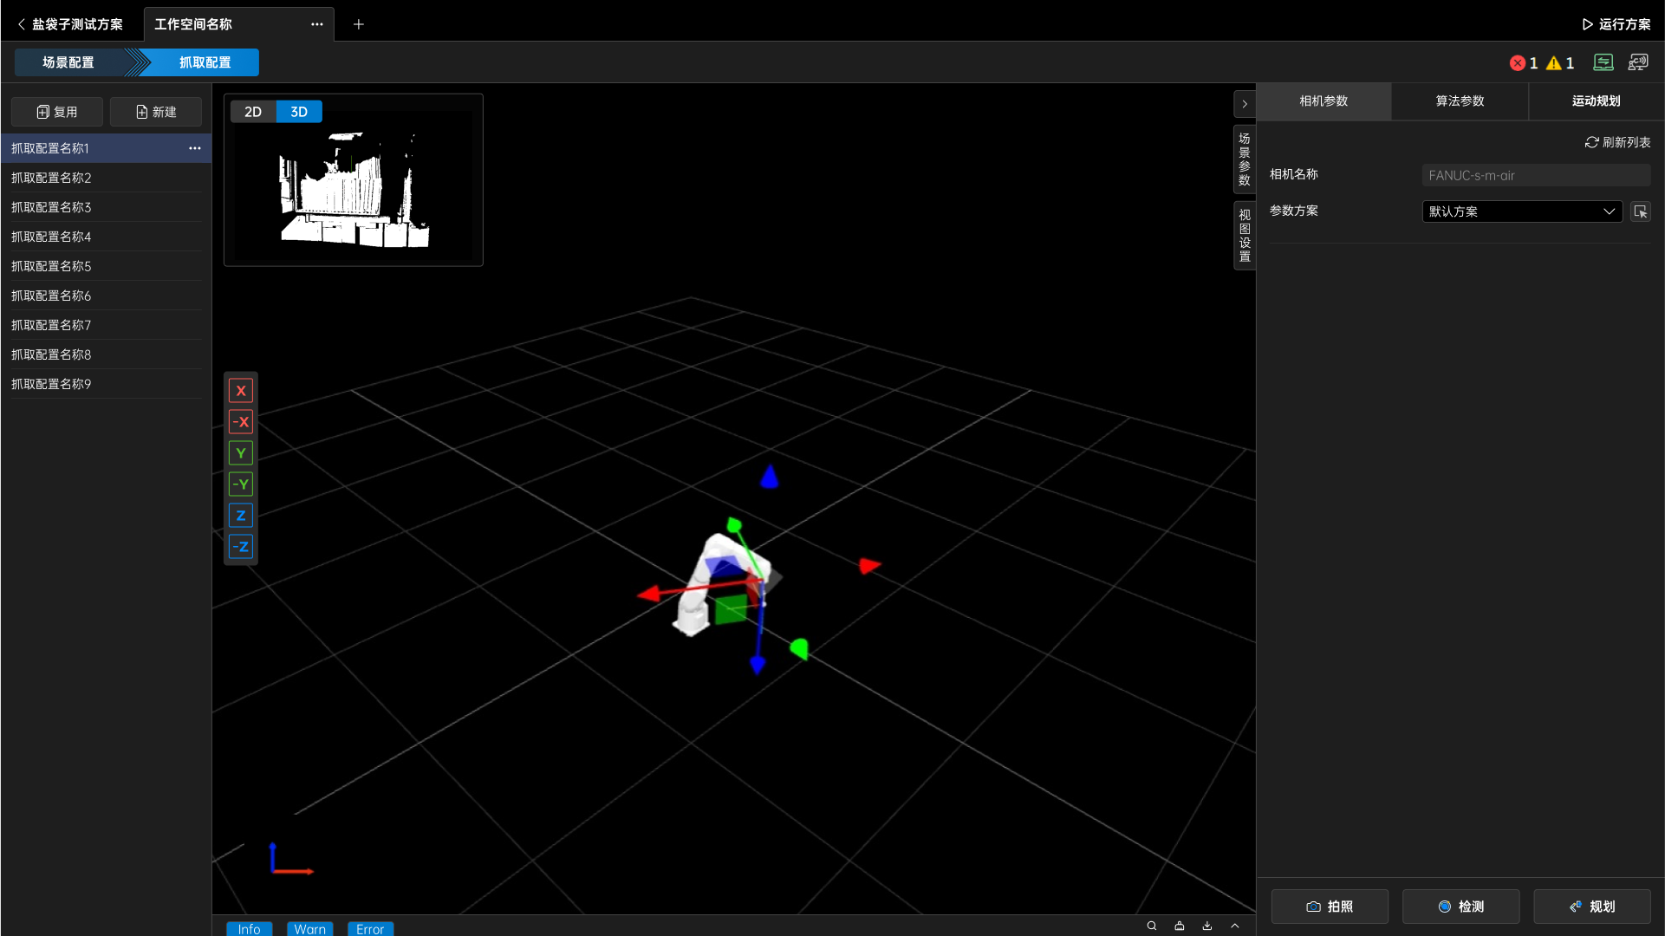Click the 拍照 capture button
Viewport: 1665px width, 936px height.
pos(1330,907)
